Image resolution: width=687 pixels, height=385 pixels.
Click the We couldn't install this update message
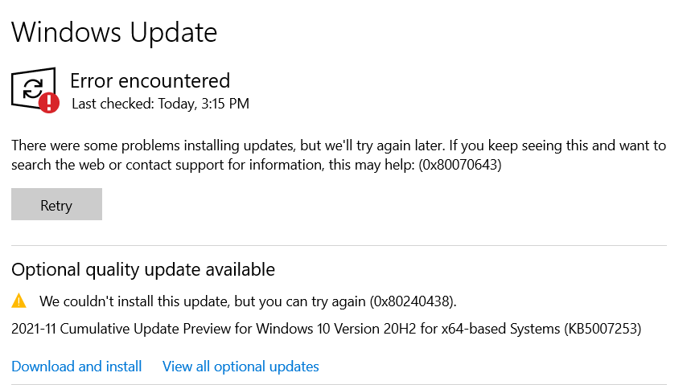[x=201, y=301]
